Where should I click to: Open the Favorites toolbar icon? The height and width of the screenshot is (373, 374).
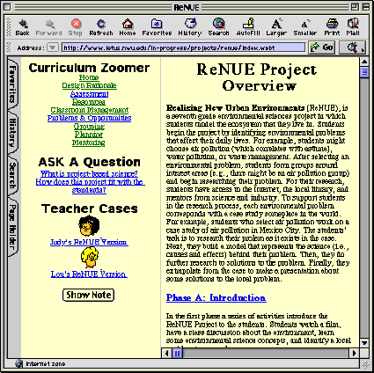(157, 24)
